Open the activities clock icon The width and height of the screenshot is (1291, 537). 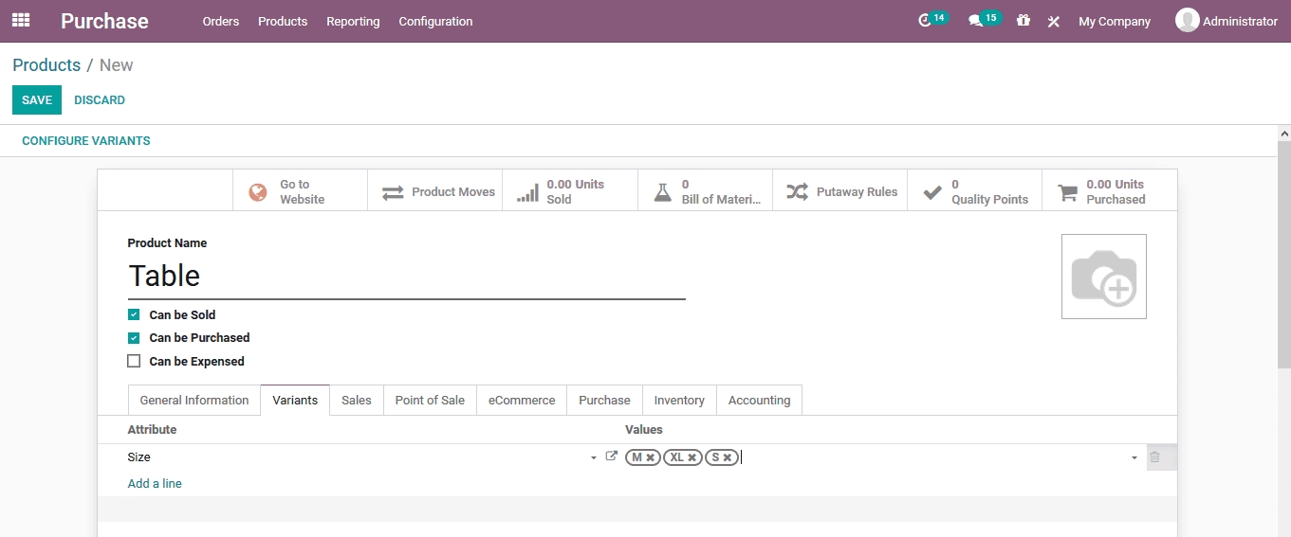tap(926, 21)
